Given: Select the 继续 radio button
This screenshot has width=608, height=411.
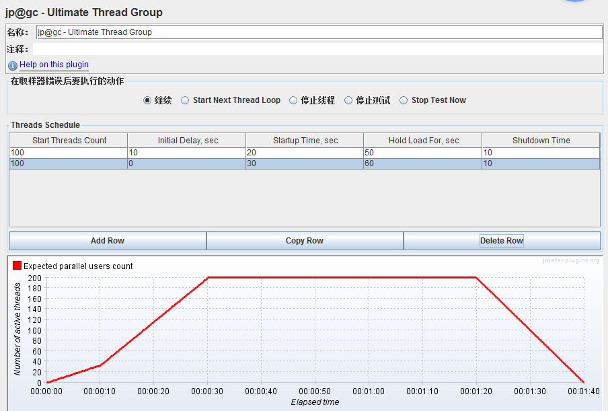Looking at the screenshot, I should pos(148,100).
